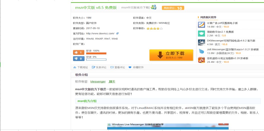Click the 同类相关软件 sidebar heading
The image size is (264, 131).
click(x=208, y=17)
